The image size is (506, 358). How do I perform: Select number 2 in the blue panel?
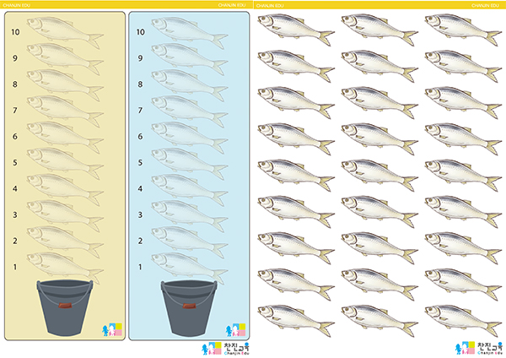coord(140,241)
